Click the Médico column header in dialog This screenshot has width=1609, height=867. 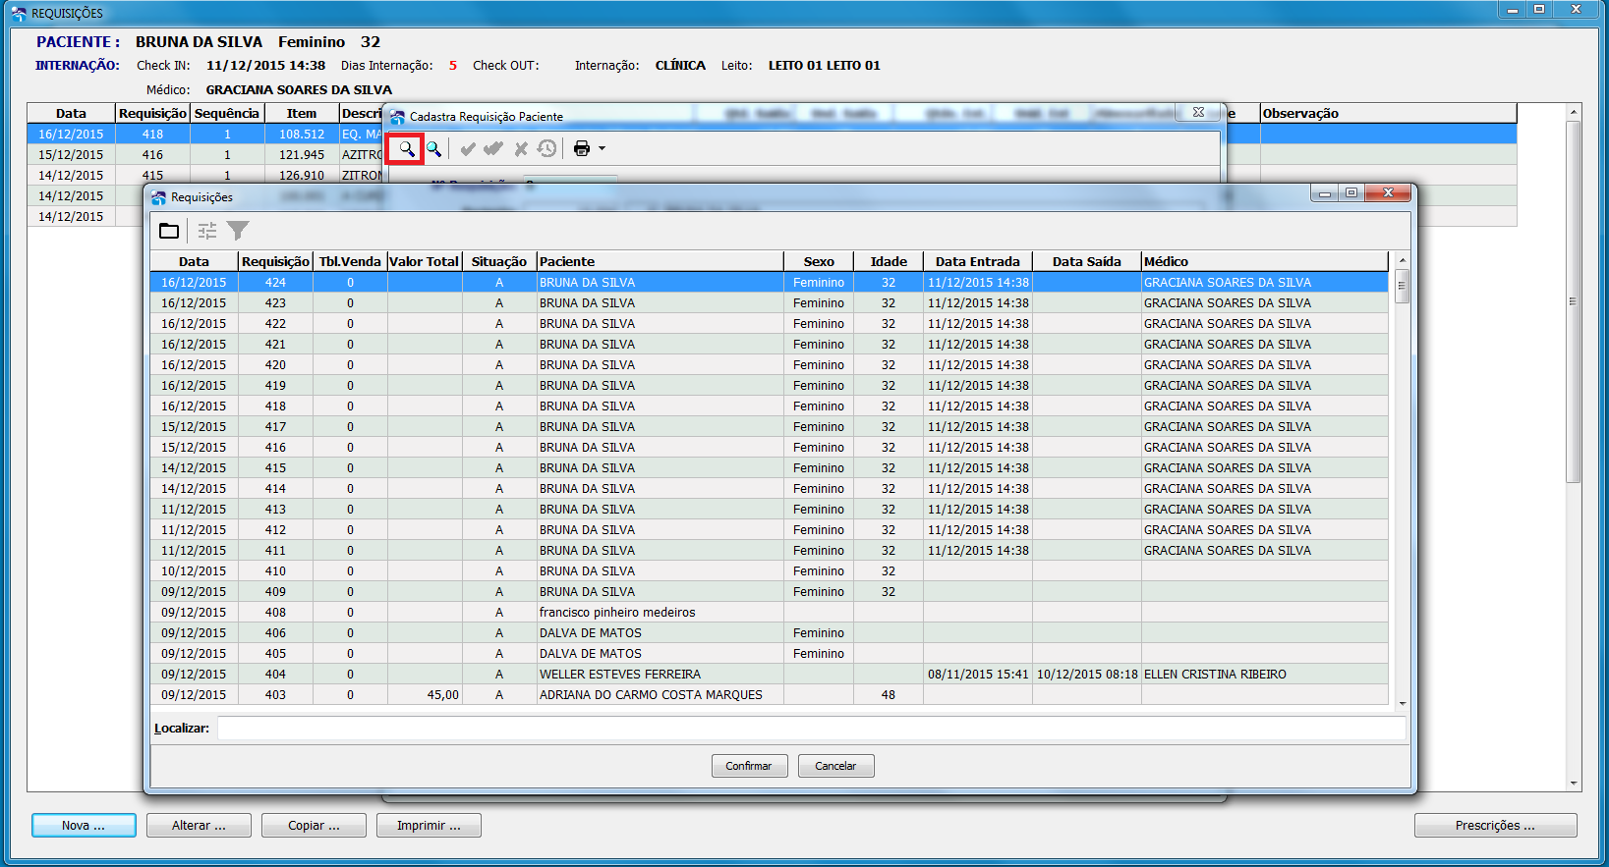pyautogui.click(x=1265, y=262)
